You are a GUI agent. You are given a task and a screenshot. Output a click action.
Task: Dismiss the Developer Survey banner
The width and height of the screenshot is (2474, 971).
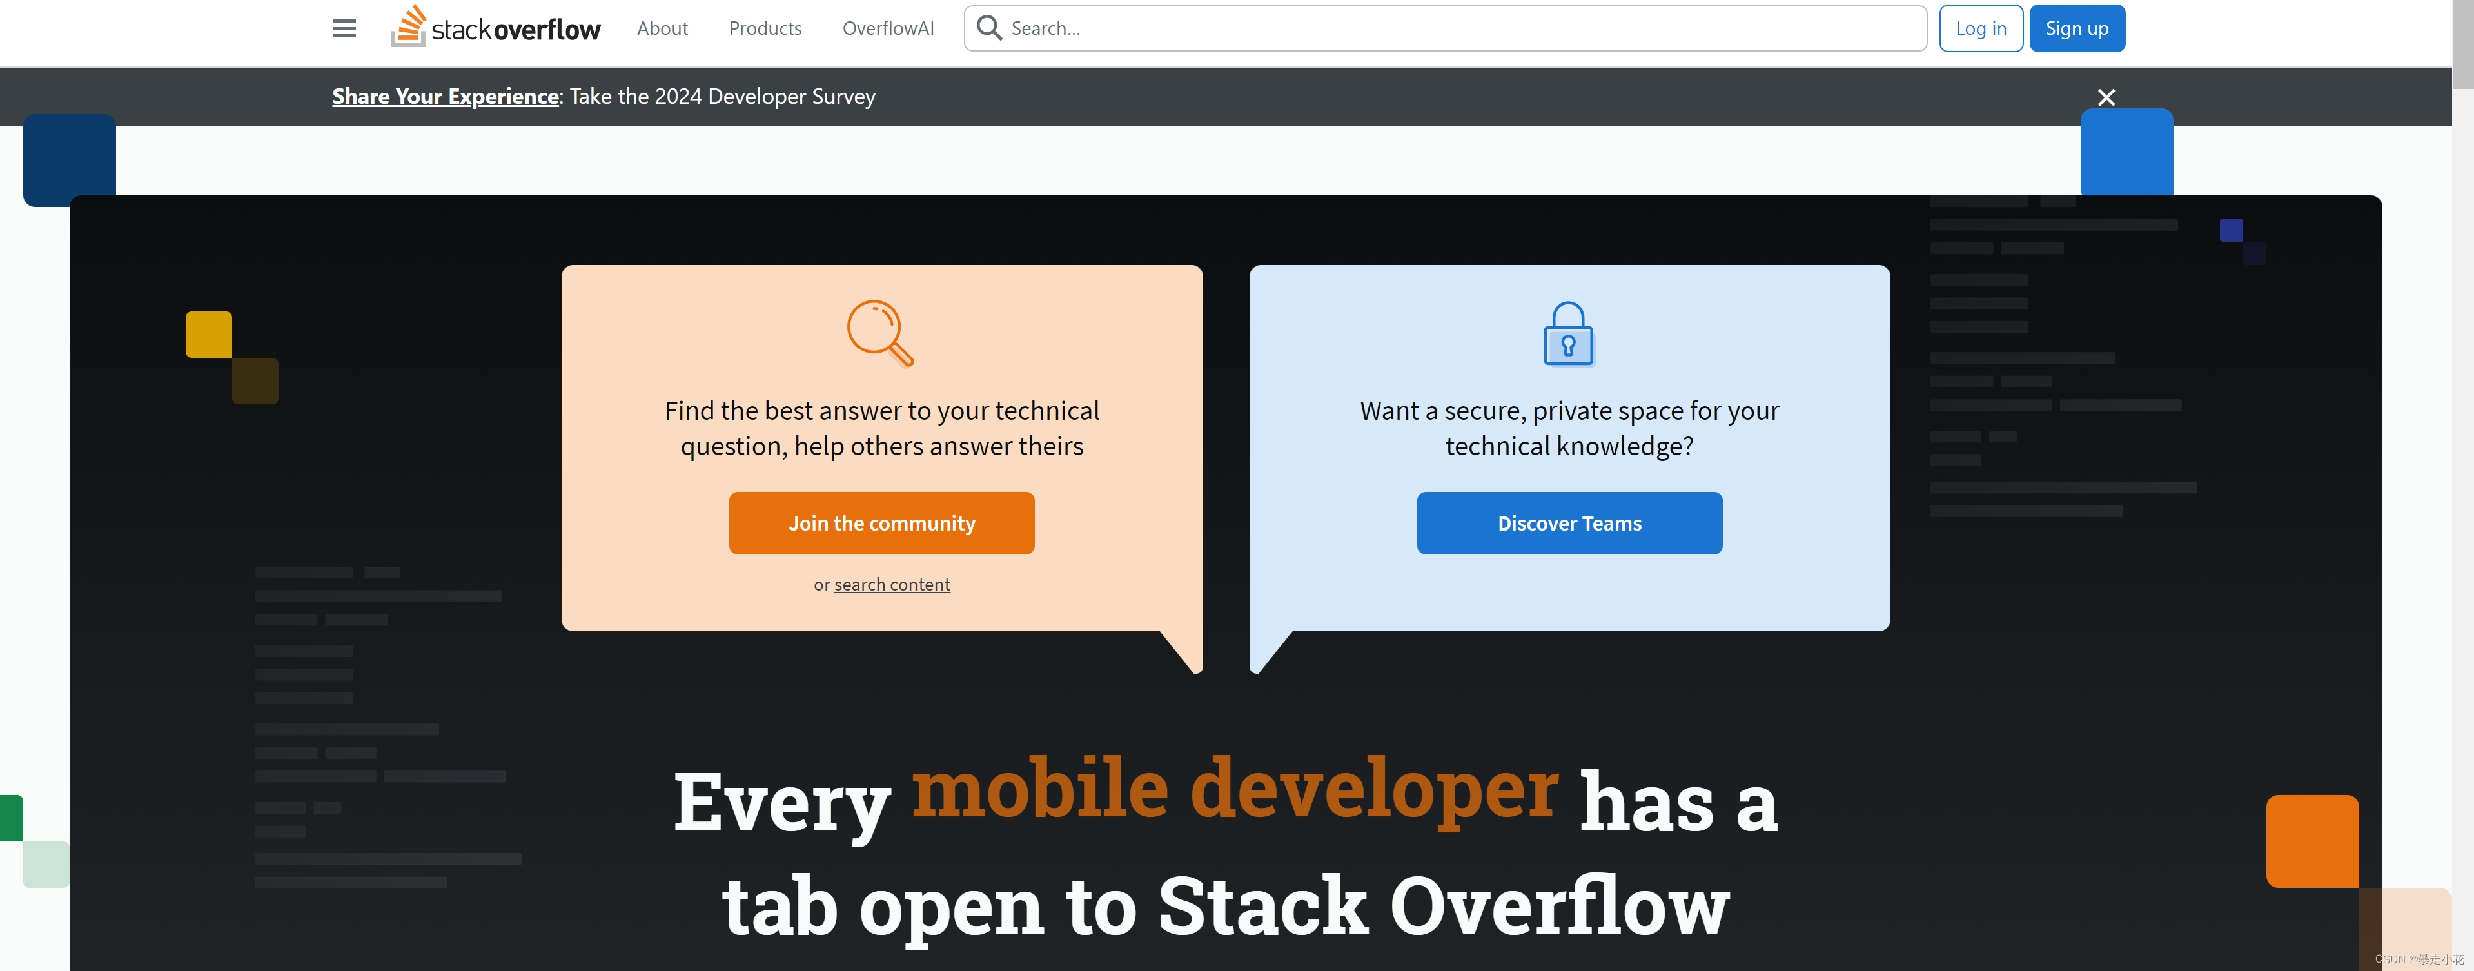click(2105, 97)
